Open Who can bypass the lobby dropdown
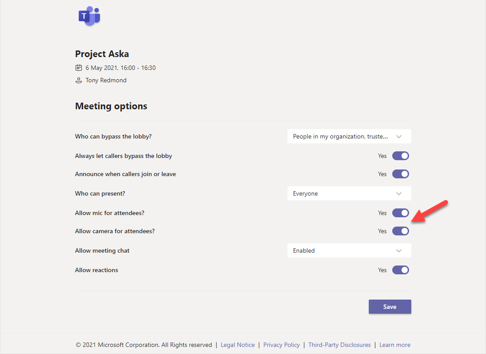The image size is (486, 354). [349, 137]
